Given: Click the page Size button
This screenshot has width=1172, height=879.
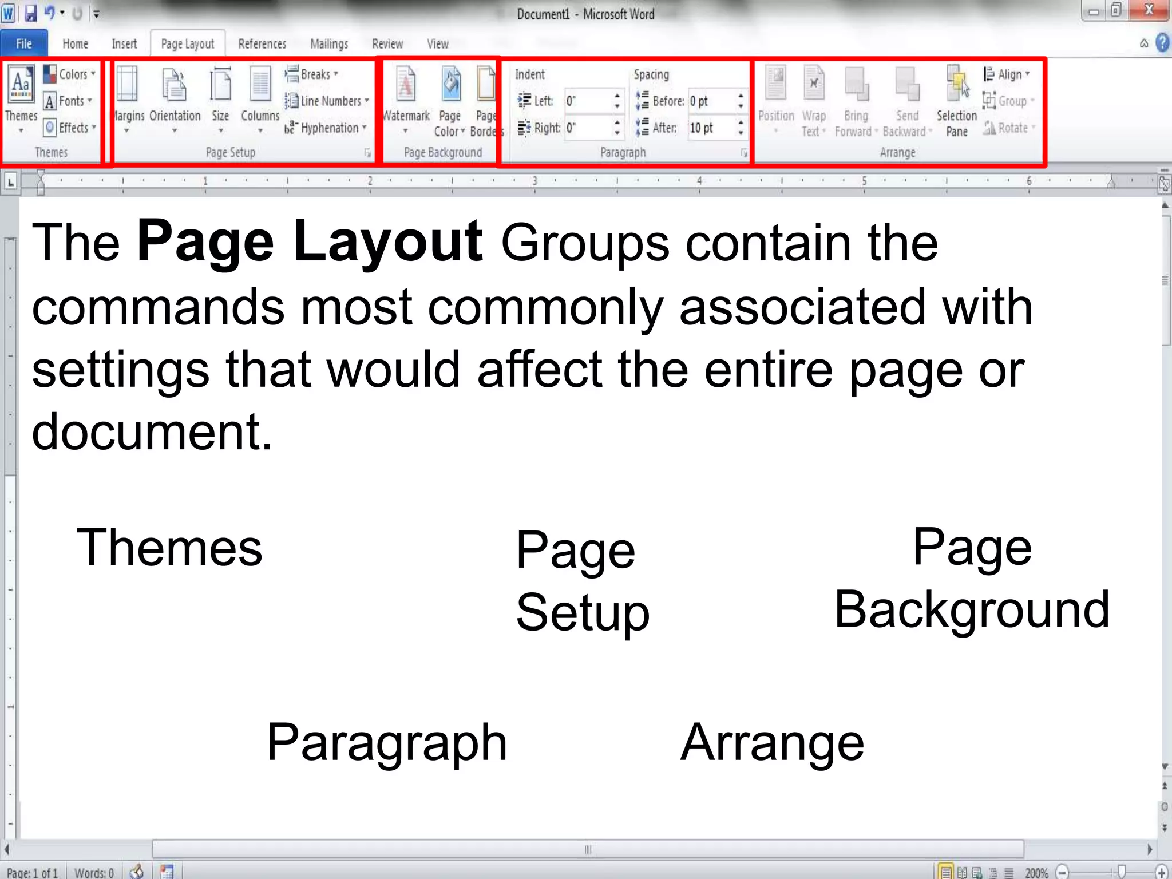Looking at the screenshot, I should [220, 100].
